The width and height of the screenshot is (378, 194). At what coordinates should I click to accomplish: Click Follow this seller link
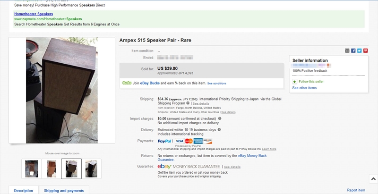(x=311, y=82)
